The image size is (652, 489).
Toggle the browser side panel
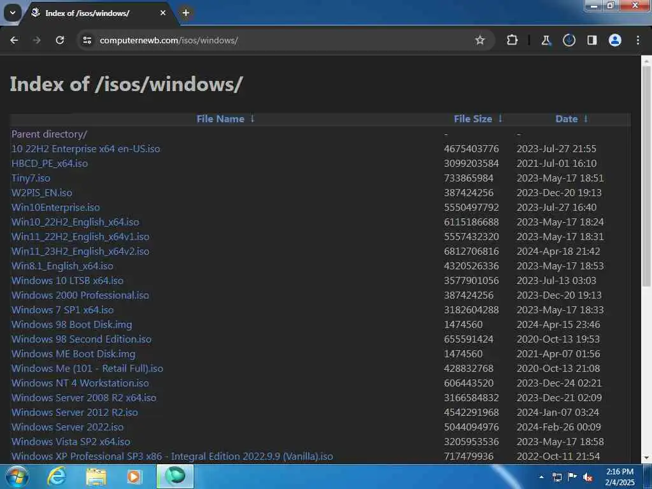pos(592,40)
